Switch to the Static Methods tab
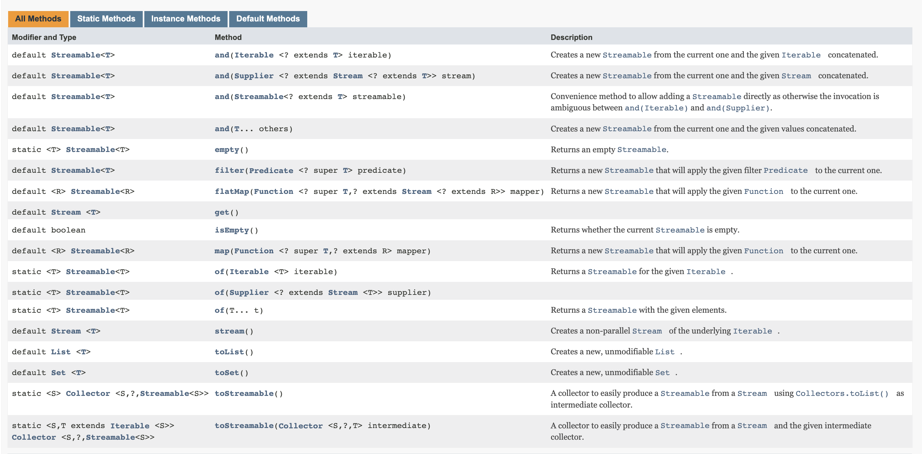This screenshot has width=922, height=454. click(106, 19)
